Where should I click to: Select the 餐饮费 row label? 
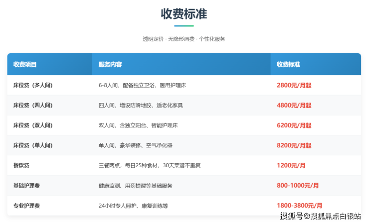21,165
